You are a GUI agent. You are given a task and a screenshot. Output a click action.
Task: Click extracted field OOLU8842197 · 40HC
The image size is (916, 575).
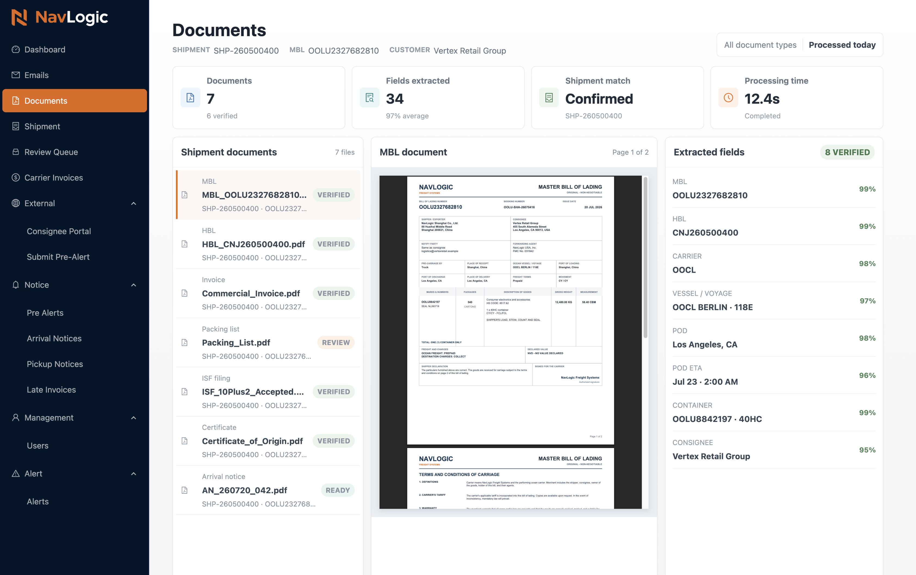coord(717,419)
